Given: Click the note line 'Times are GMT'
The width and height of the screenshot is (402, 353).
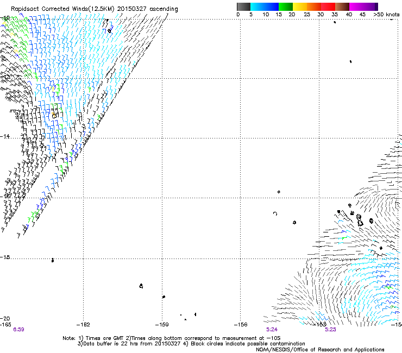Looking at the screenshot, I should (104, 338).
